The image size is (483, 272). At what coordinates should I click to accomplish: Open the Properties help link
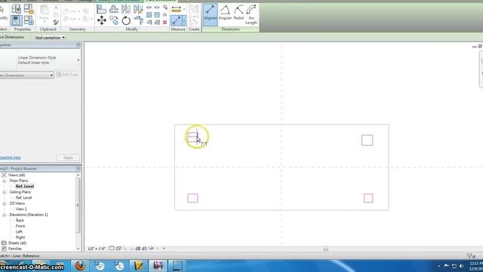[x=10, y=157]
